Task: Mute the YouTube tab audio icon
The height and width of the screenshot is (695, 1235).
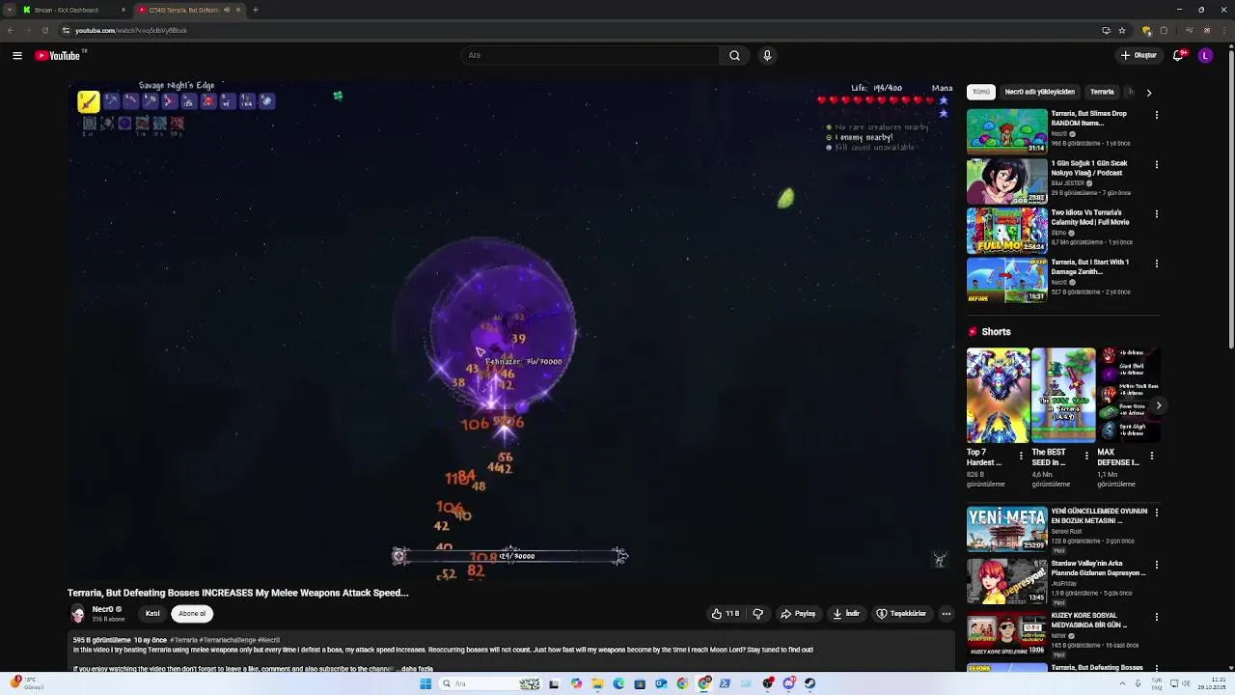Action: (227, 10)
